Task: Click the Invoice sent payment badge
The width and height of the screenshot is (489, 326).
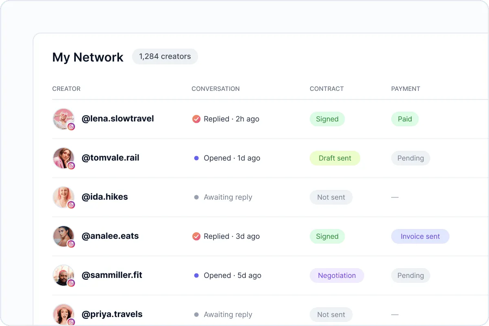Action: (420, 236)
